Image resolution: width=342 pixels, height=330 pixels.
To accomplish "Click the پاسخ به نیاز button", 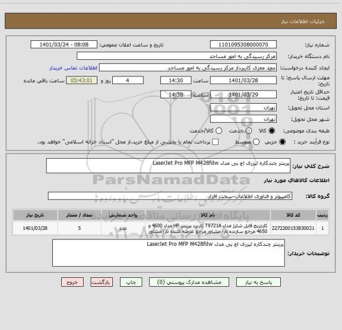I will (258, 282).
